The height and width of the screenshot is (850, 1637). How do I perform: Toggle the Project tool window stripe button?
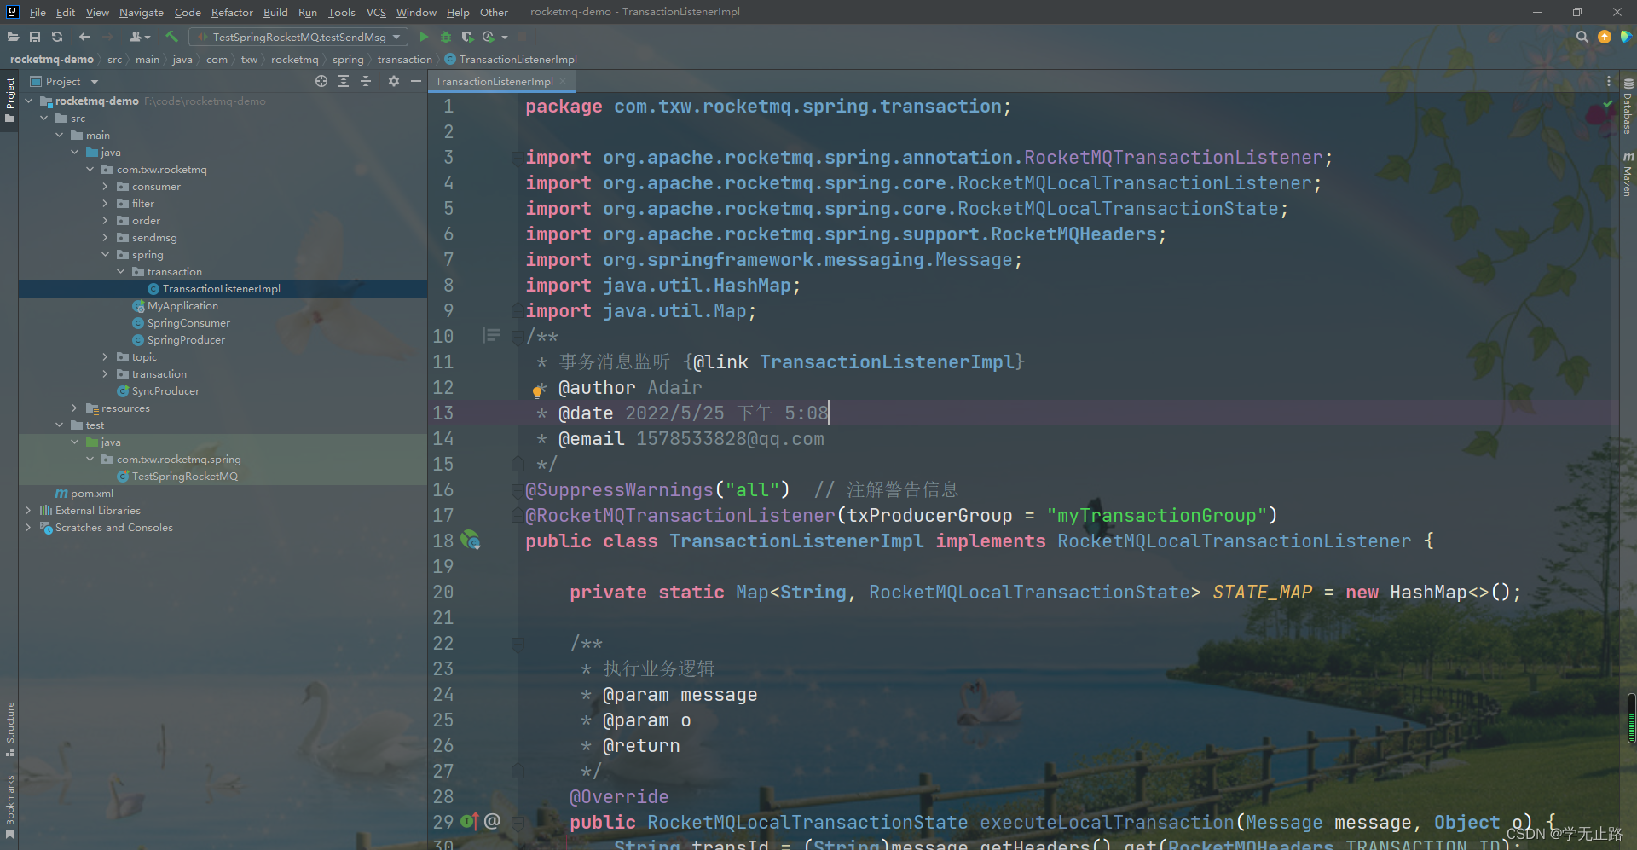point(9,99)
